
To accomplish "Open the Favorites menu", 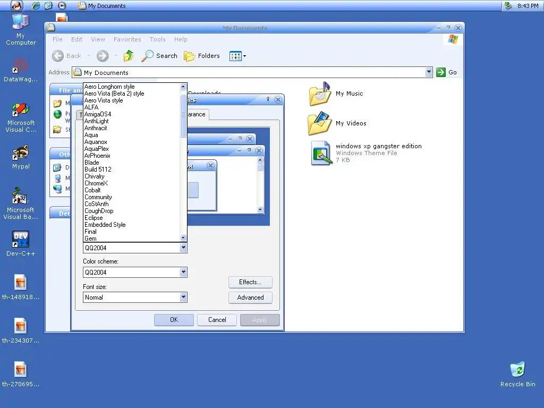I will 127,39.
